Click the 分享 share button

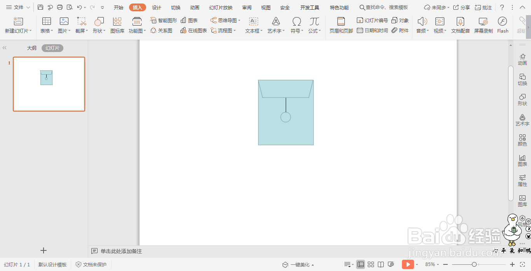point(461,7)
